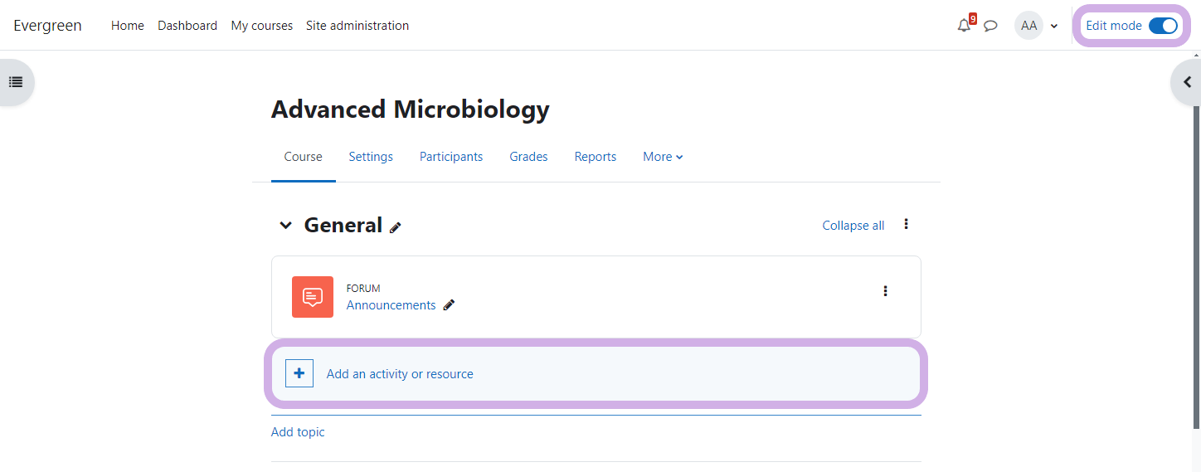The image size is (1201, 472).
Task: Open the notifications bell icon
Action: pos(963,26)
